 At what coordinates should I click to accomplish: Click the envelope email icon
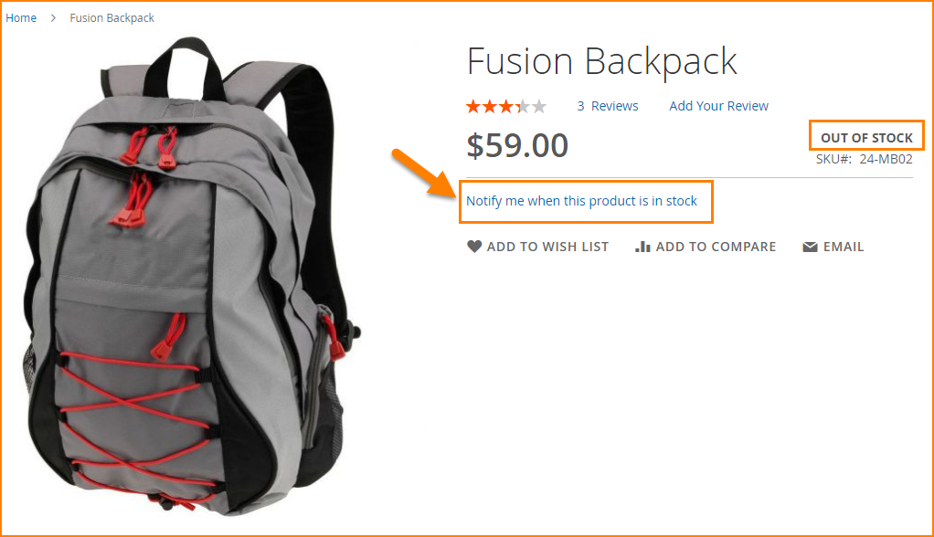pyautogui.click(x=810, y=247)
